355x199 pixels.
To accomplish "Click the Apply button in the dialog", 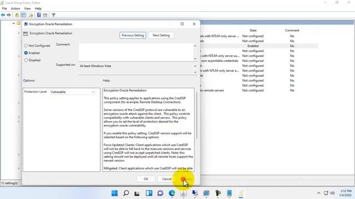I will pyautogui.click(x=187, y=179).
